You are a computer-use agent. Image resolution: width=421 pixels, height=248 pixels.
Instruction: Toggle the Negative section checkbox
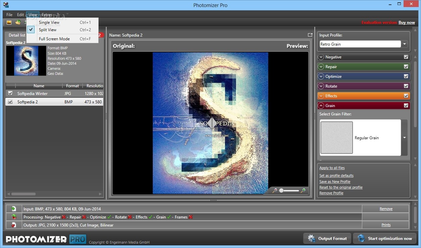[406, 57]
